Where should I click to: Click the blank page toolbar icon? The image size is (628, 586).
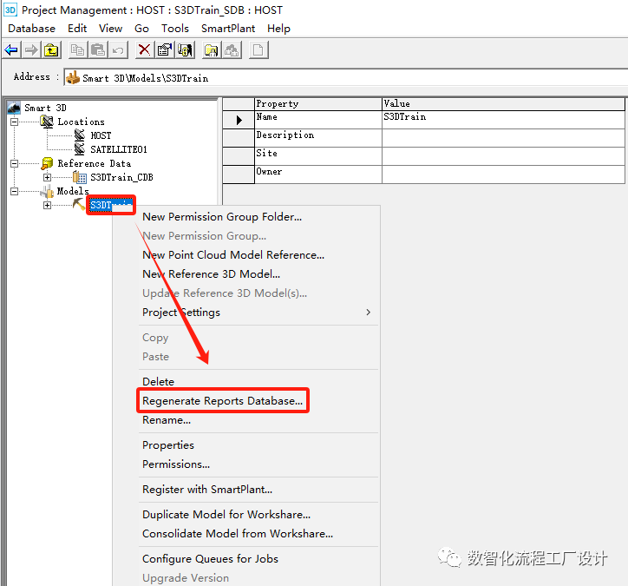pyautogui.click(x=258, y=50)
